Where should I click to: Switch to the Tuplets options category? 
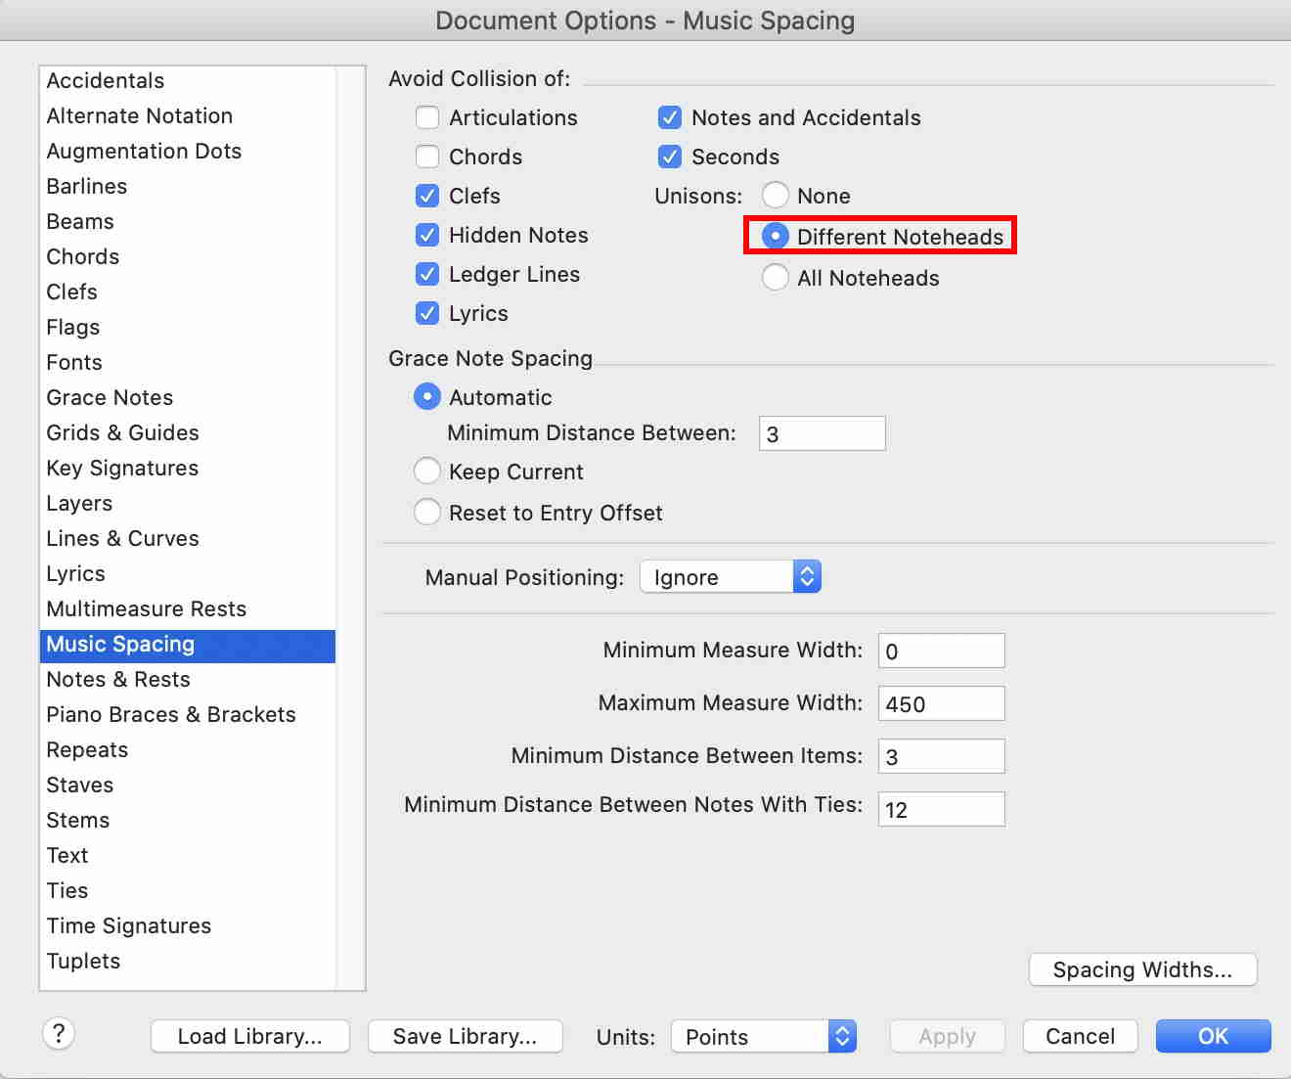coord(83,961)
